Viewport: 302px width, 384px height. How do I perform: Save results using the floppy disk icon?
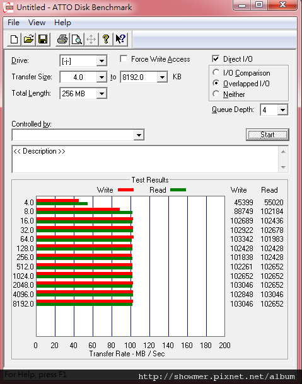[43, 39]
